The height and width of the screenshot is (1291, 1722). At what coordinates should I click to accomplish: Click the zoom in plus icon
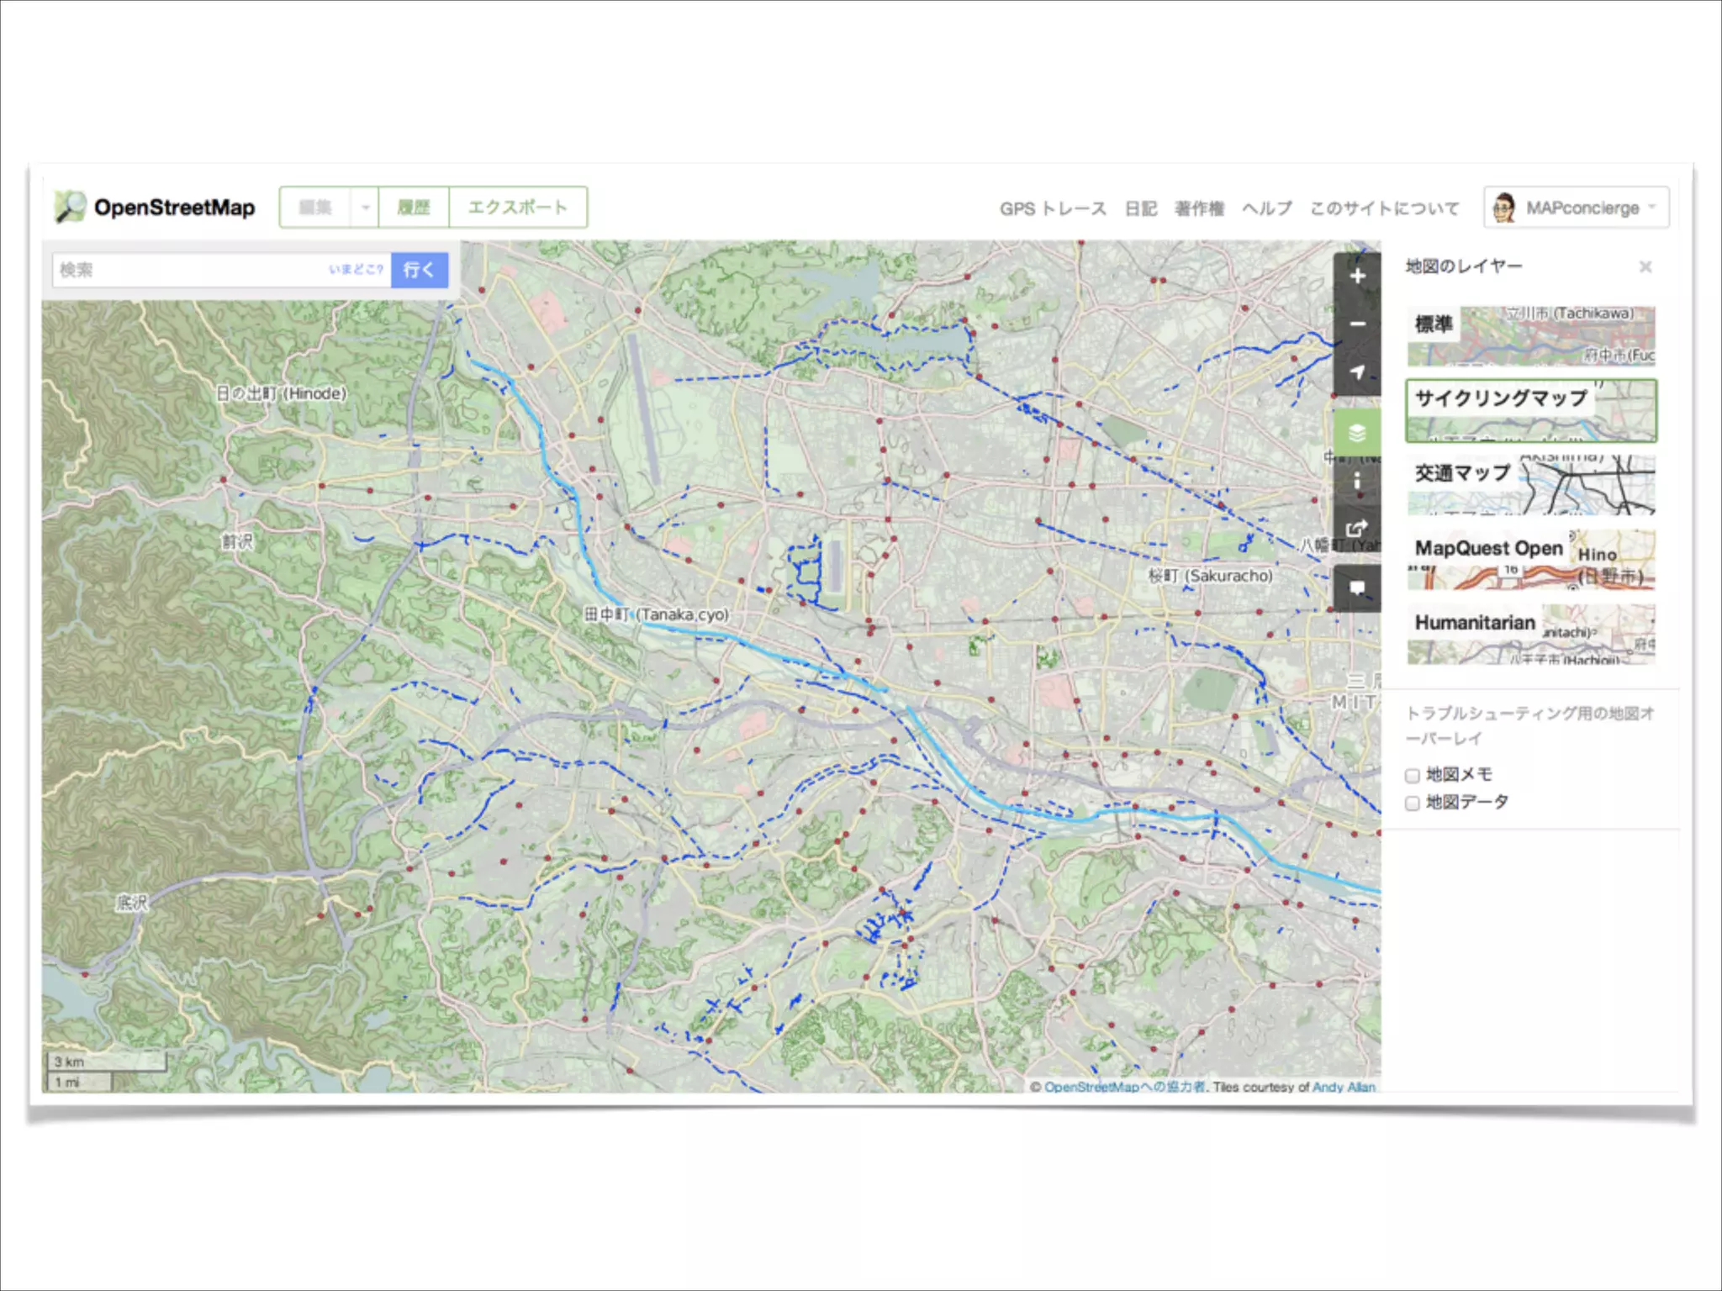click(1356, 277)
